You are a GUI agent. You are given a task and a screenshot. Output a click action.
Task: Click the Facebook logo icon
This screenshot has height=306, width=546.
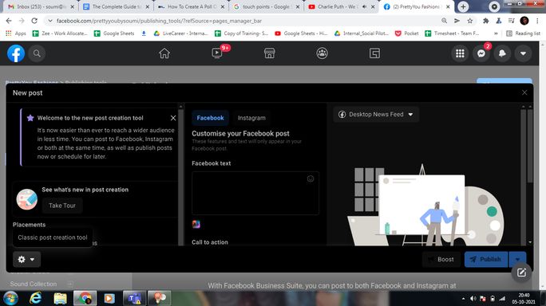[16, 53]
